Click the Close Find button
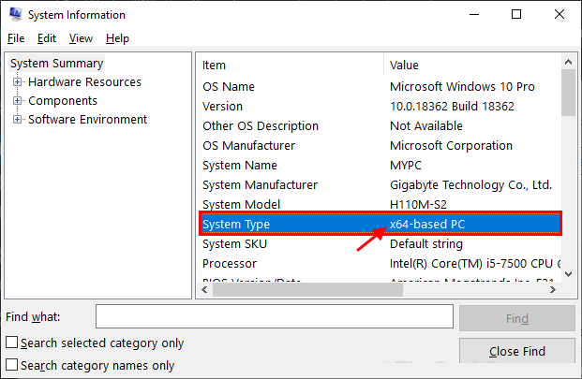 click(x=516, y=352)
